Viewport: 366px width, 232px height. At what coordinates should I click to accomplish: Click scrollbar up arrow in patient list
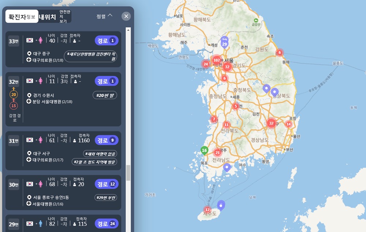[x=128, y=30]
